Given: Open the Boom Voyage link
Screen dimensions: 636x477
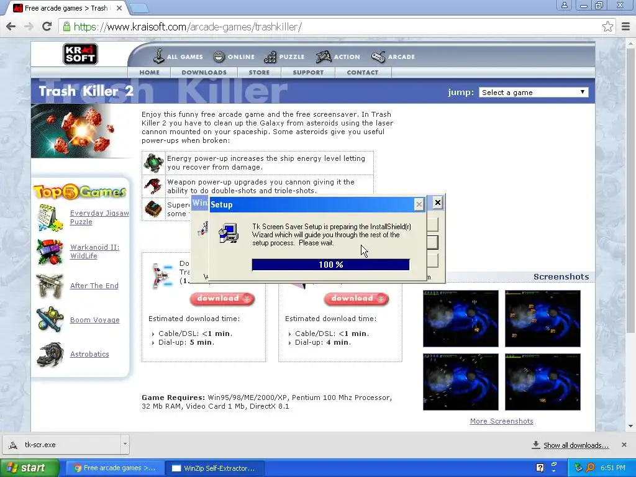Looking at the screenshot, I should pos(94,320).
